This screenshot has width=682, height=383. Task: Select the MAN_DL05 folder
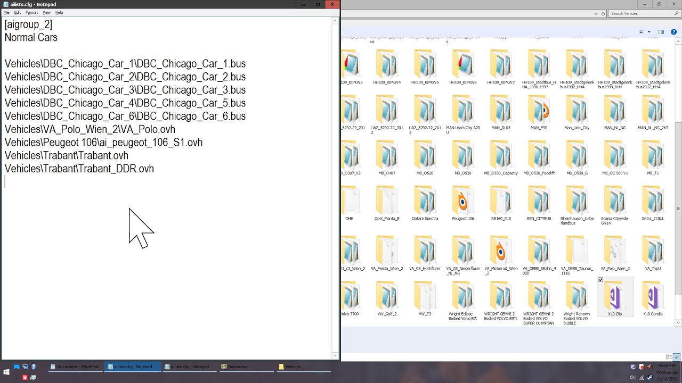(501, 113)
